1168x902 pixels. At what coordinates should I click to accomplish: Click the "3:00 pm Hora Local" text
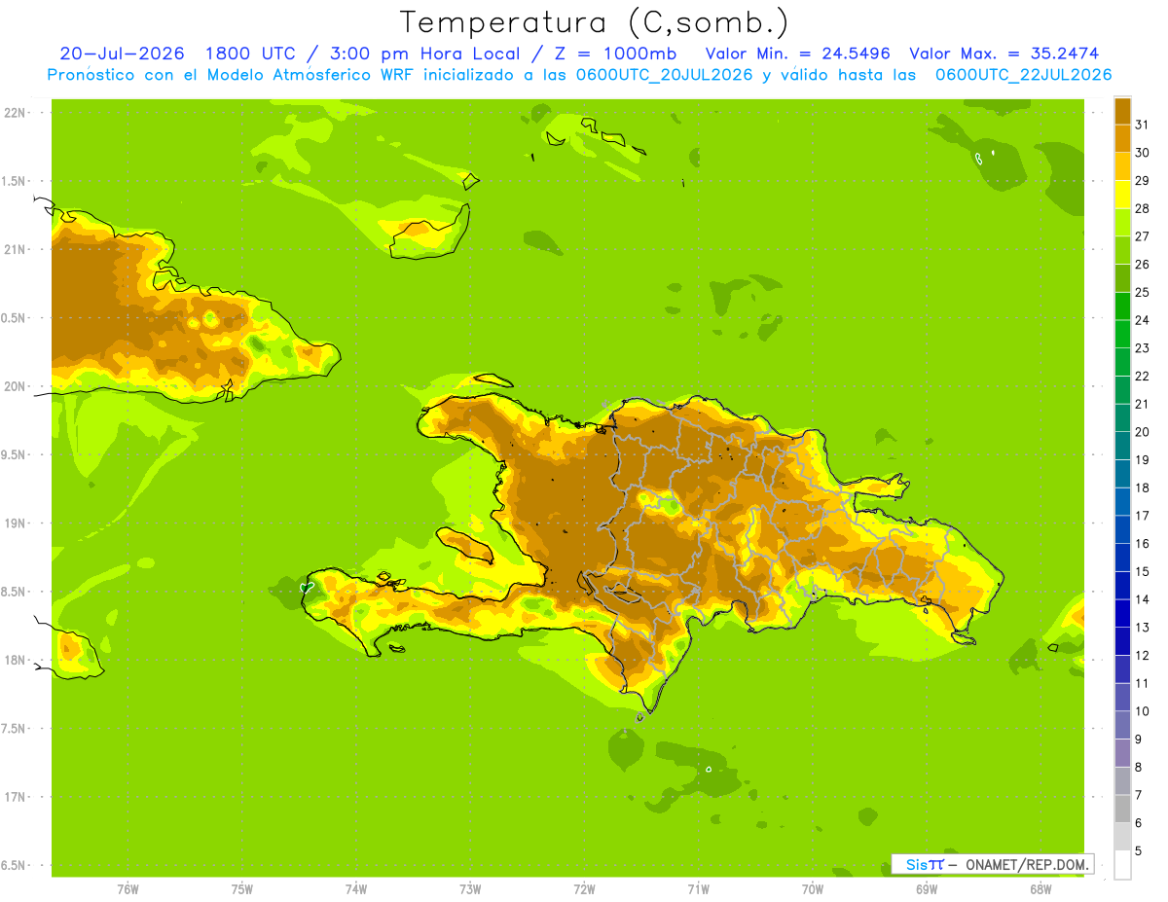(x=422, y=54)
